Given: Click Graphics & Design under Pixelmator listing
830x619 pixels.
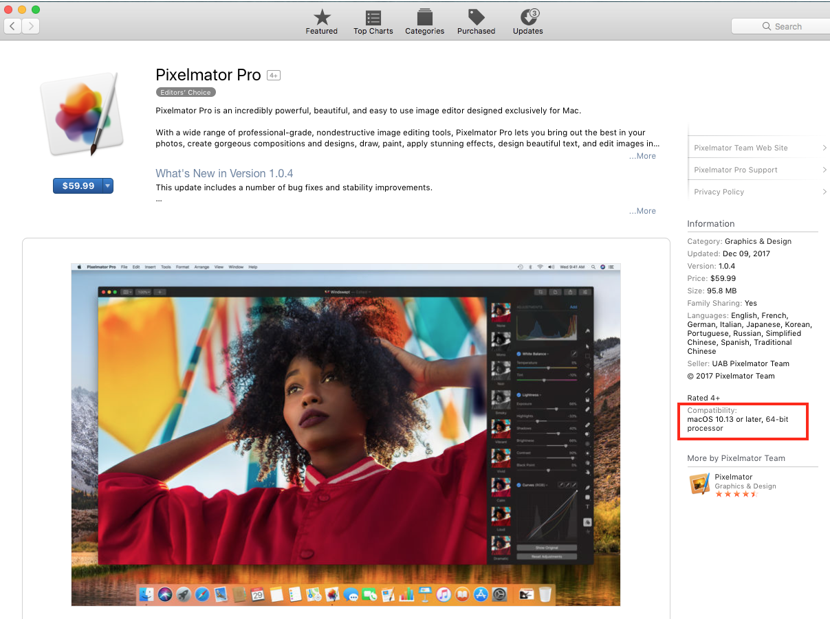Looking at the screenshot, I should point(745,486).
